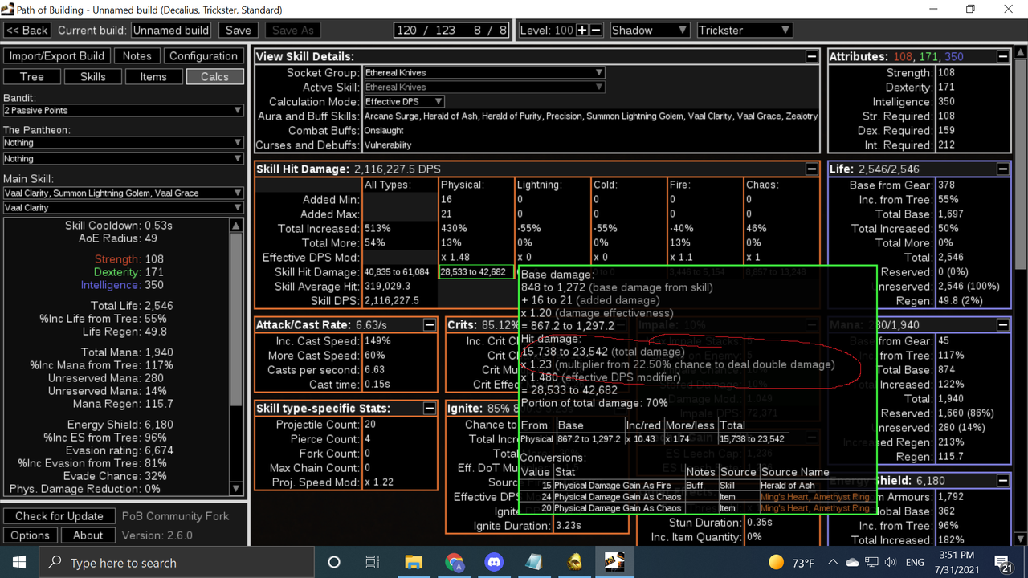This screenshot has width=1028, height=578.
Task: Open the Trickster ascendancy dropdown
Action: [x=744, y=31]
